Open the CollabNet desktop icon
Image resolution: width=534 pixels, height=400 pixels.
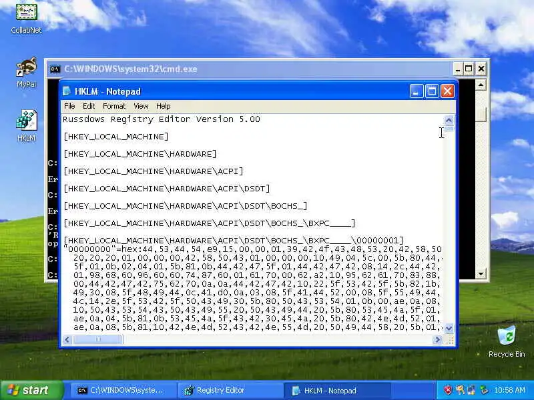pos(26,18)
